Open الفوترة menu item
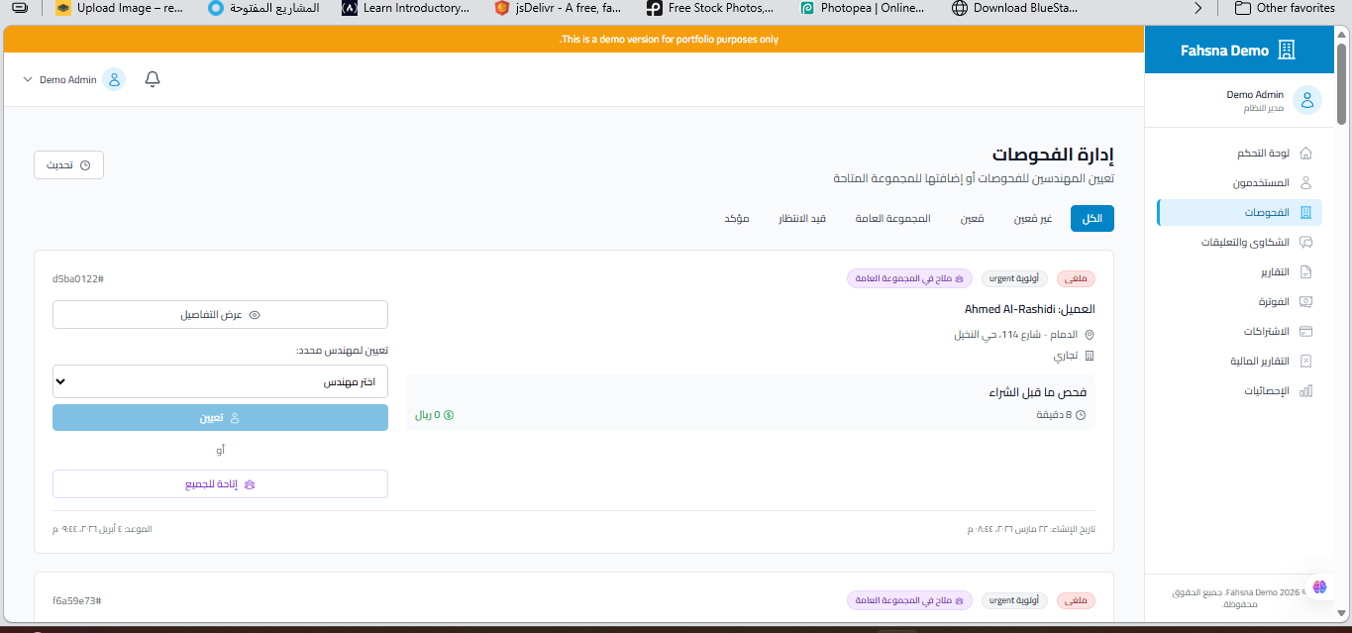Image resolution: width=1352 pixels, height=633 pixels. [x=1239, y=302]
